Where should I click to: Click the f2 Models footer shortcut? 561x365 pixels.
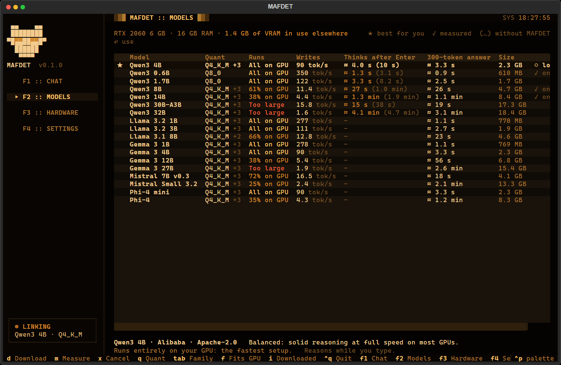coord(413,358)
